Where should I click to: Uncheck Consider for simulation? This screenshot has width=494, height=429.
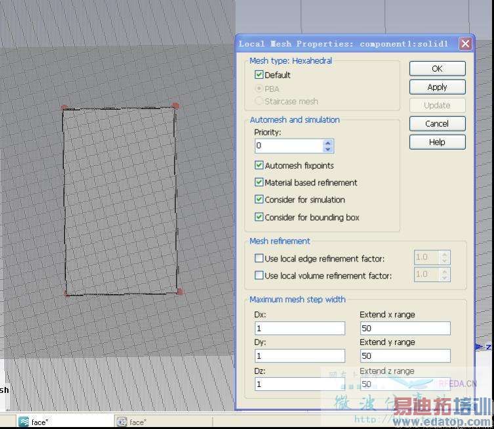258,199
